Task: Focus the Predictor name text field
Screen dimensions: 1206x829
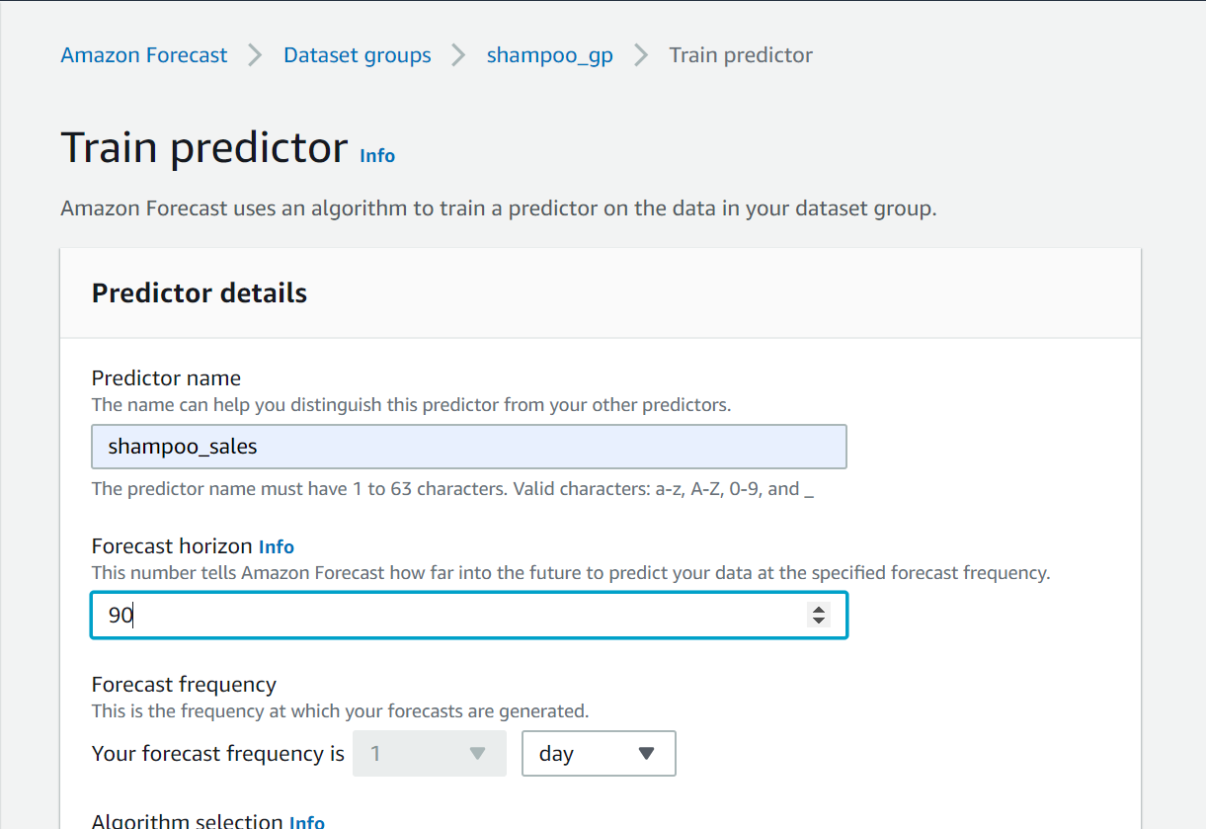Action: (469, 447)
